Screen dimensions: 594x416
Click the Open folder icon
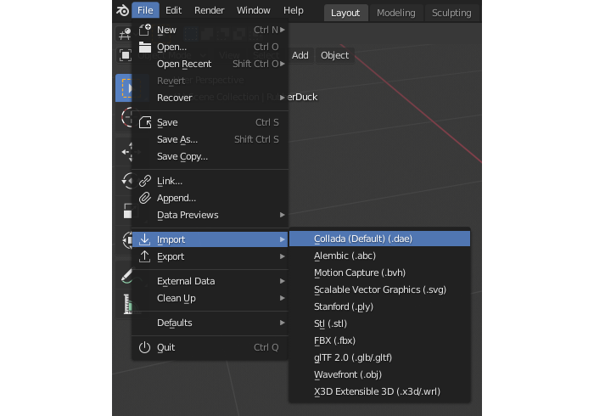point(144,47)
